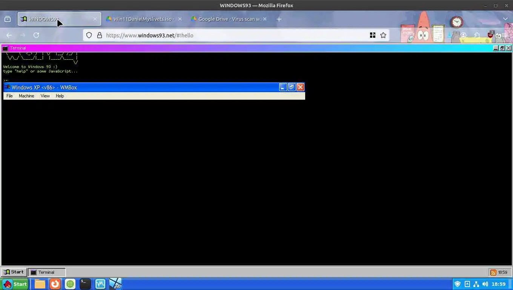Open the green Start button on OS taskbar
Screen dimensions: 513x290
click(x=15, y=284)
